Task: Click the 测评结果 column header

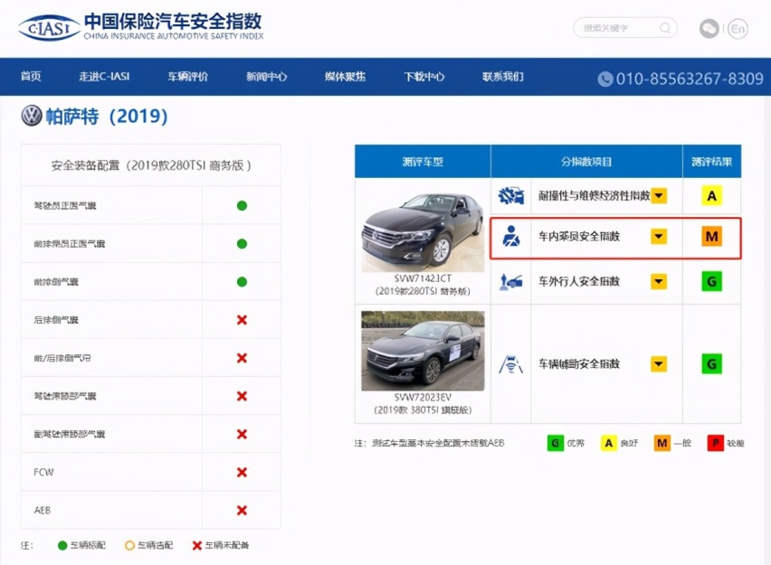Action: tap(712, 162)
